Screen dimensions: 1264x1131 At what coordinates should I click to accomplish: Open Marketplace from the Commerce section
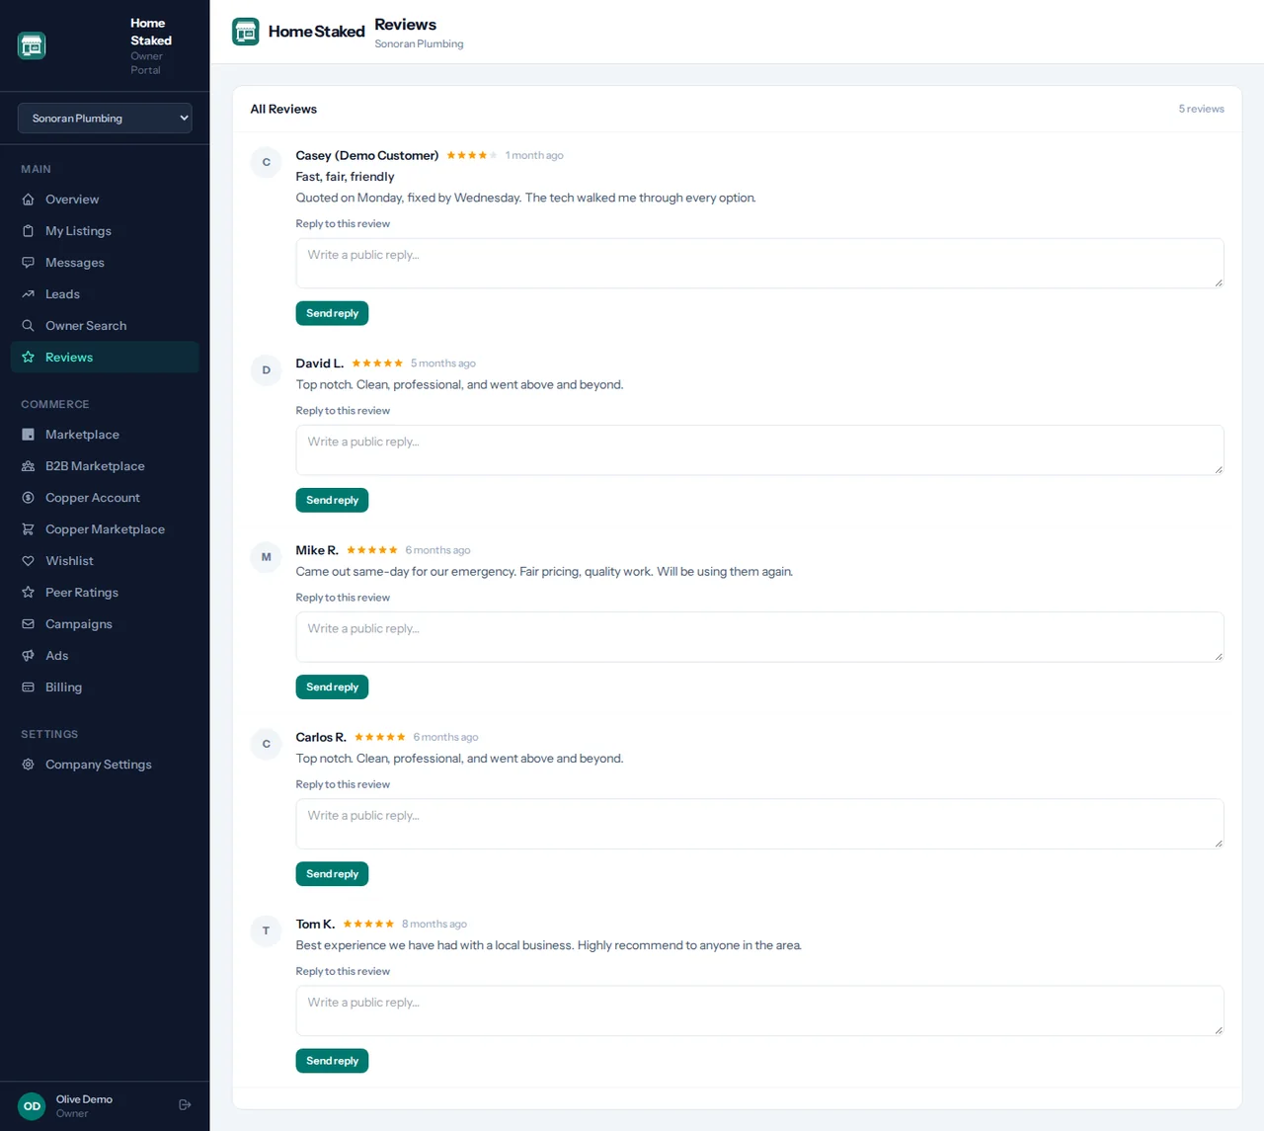[x=105, y=435]
